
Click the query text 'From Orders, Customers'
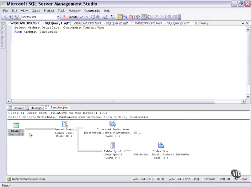[36, 32]
